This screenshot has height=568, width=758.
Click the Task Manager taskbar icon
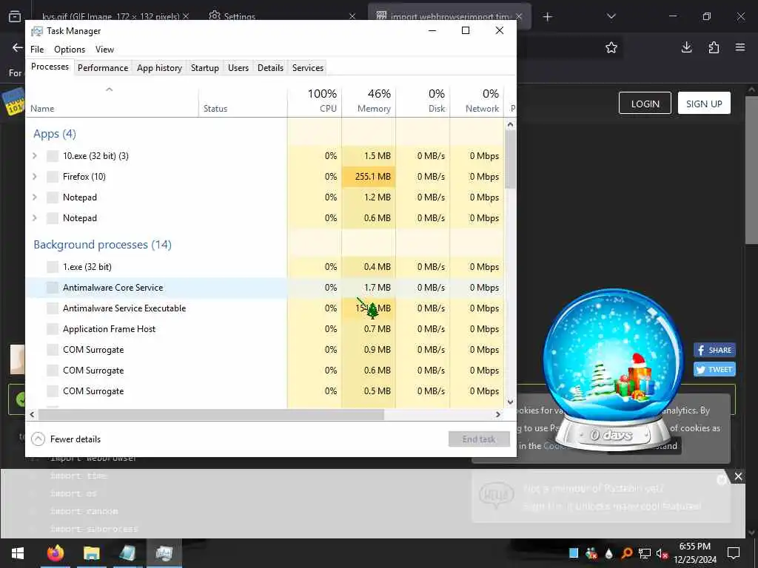click(164, 553)
